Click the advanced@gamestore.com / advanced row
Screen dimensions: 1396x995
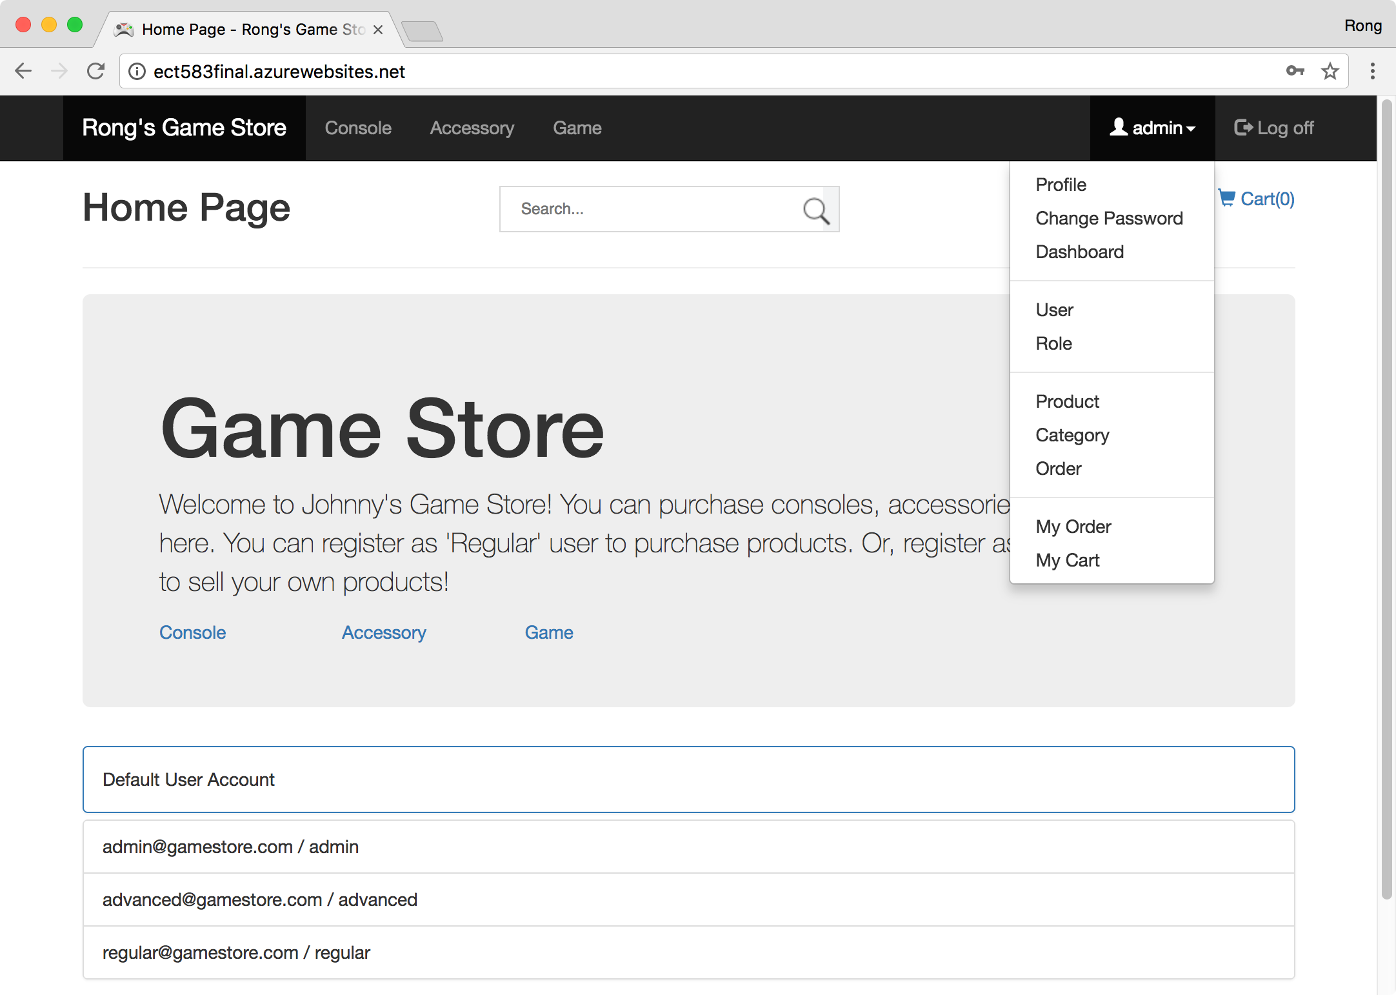pyautogui.click(x=688, y=900)
